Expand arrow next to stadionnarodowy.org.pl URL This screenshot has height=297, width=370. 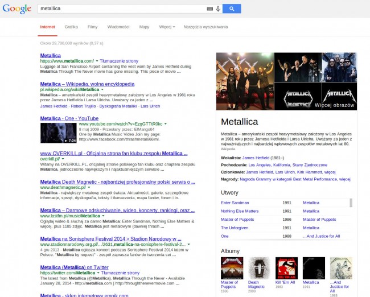pos(188,245)
